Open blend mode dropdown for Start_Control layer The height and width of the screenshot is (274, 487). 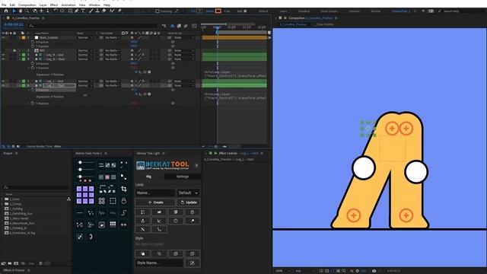click(x=85, y=37)
